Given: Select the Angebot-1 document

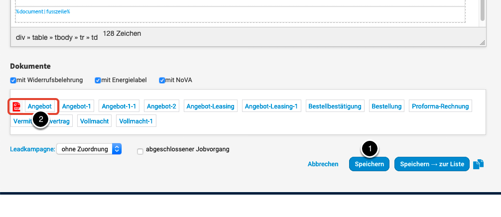Looking at the screenshot, I should coord(77,106).
